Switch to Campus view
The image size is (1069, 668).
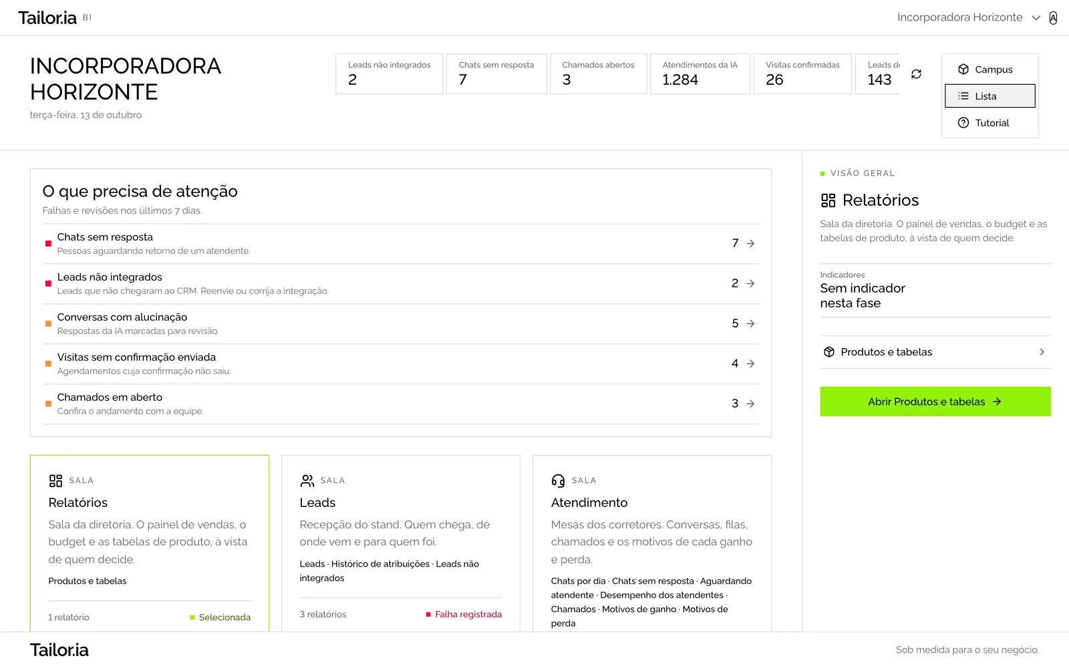[x=990, y=69]
